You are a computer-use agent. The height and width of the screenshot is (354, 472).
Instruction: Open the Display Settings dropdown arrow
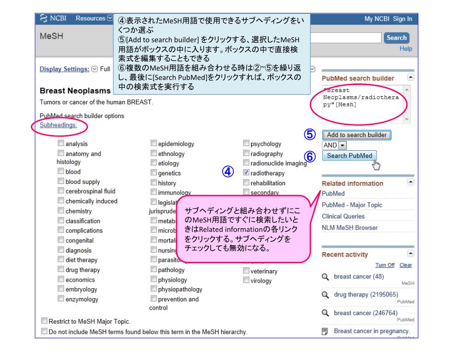[x=94, y=69]
